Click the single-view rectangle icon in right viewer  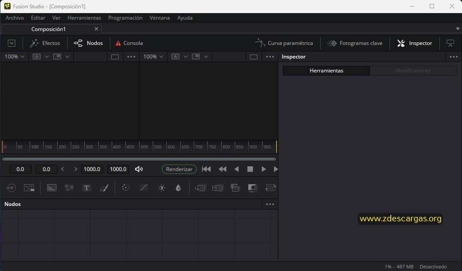tap(254, 57)
